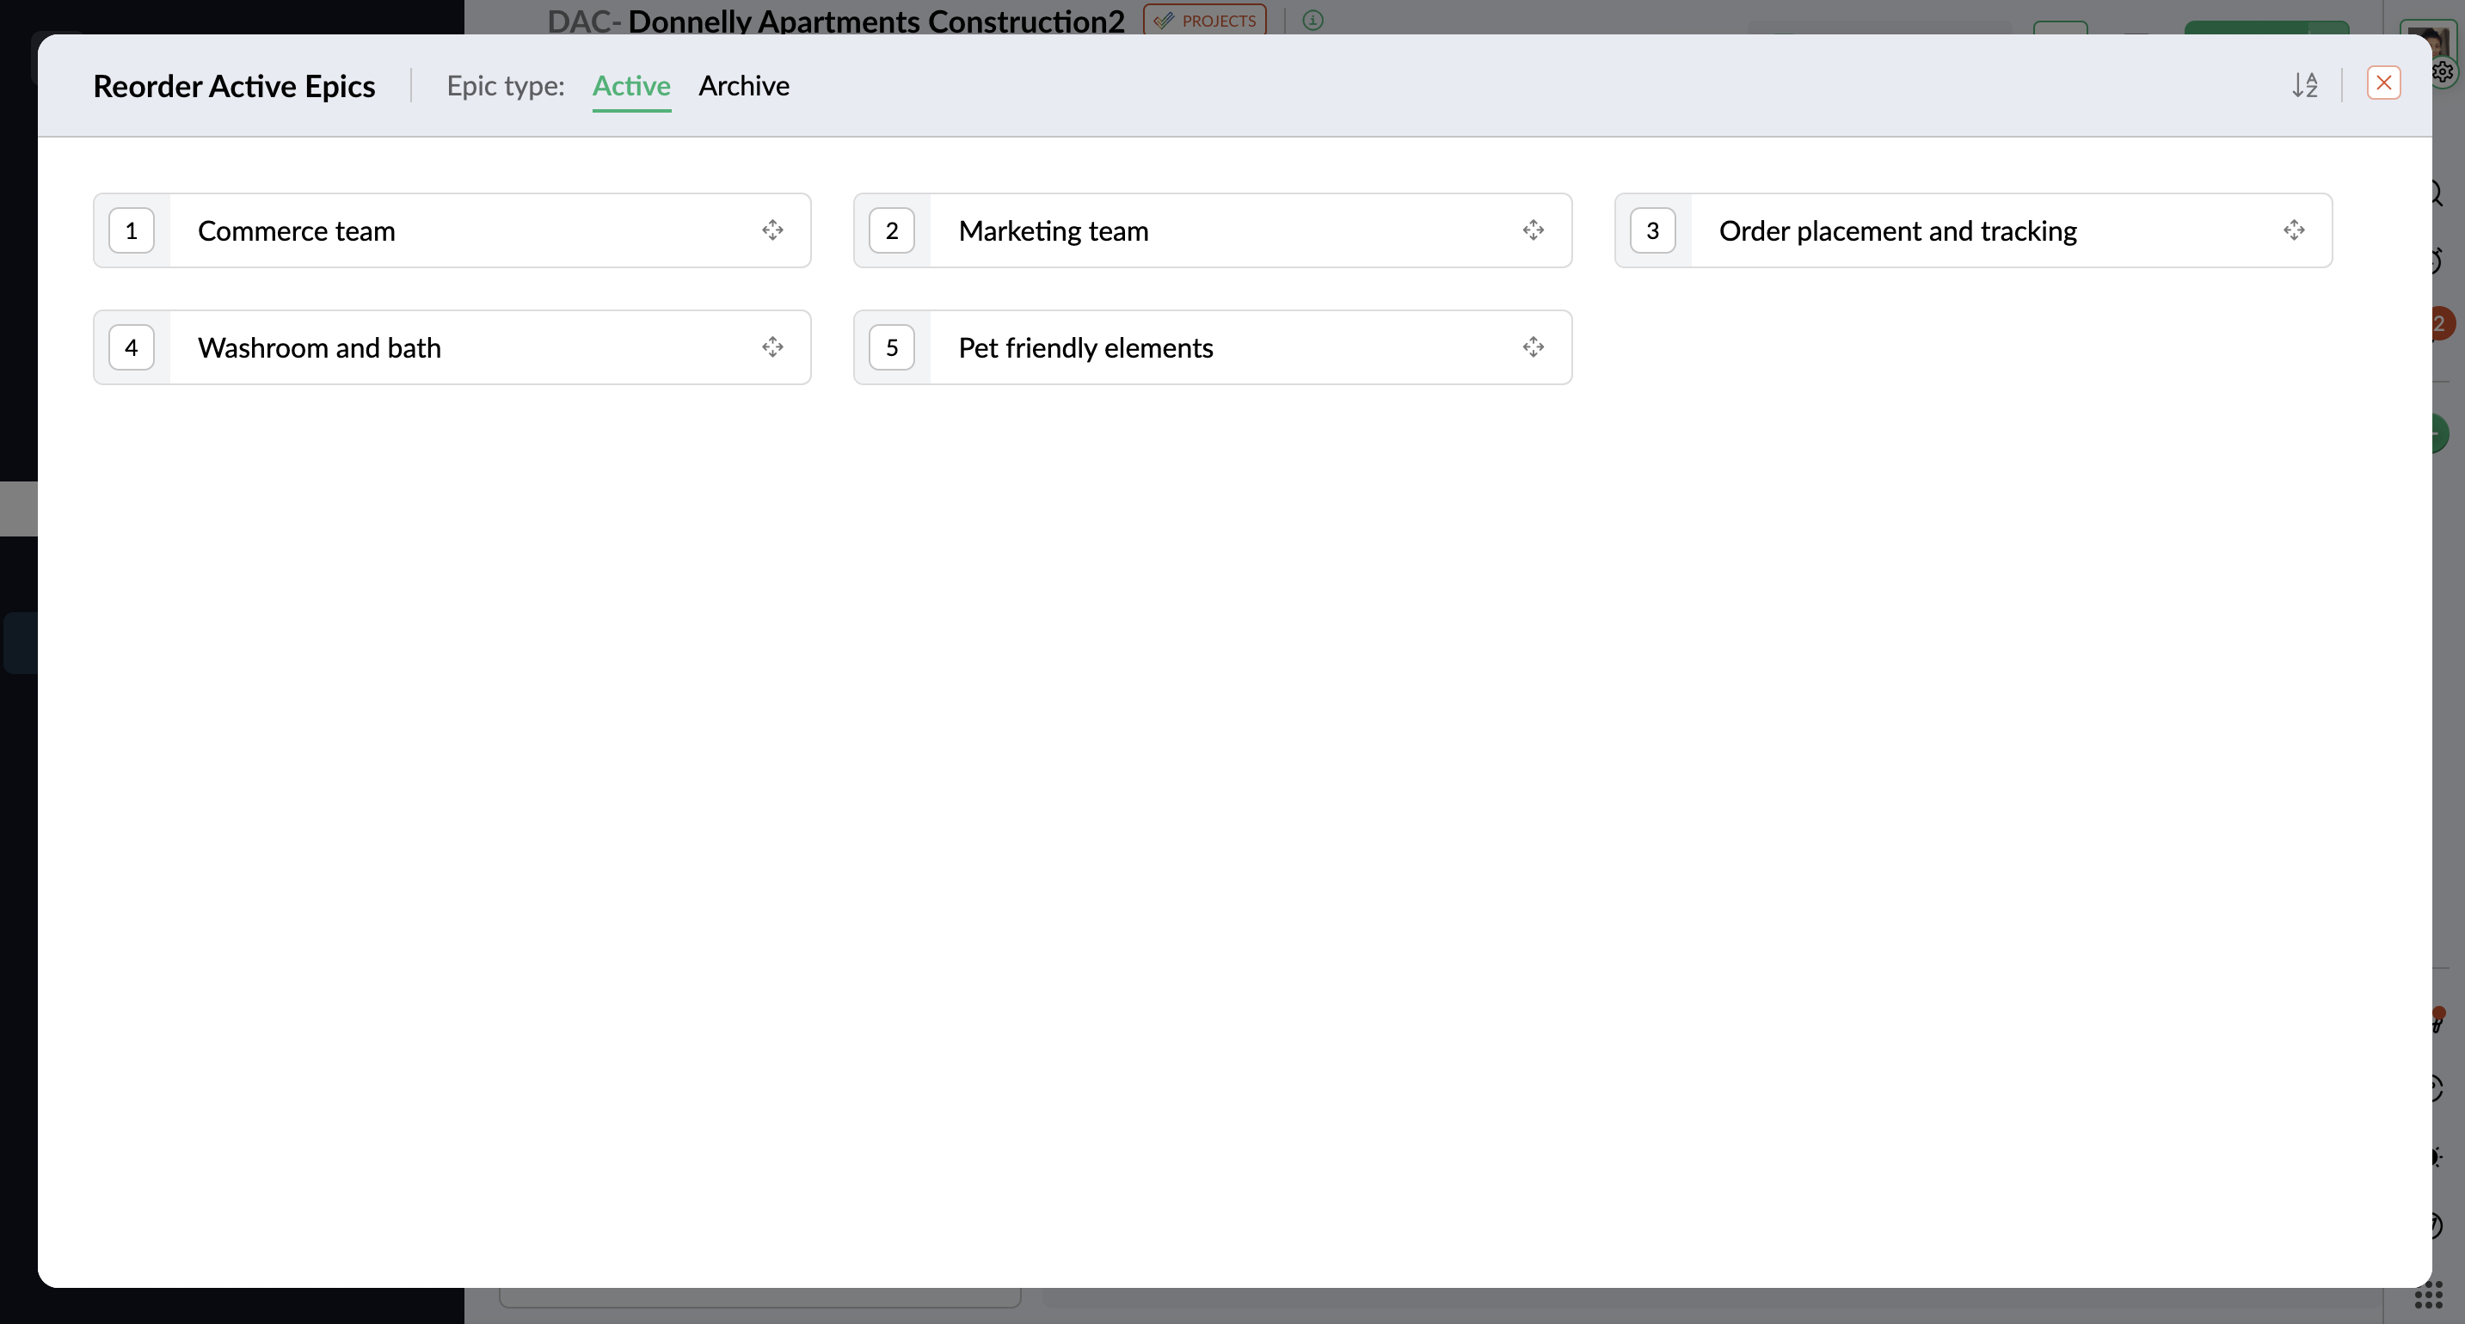The height and width of the screenshot is (1324, 2465).
Task: Click drag handle for Commerce team epic
Action: (772, 230)
